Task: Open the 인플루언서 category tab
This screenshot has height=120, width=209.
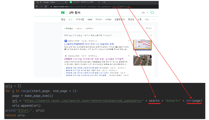Action: [x=119, y=19]
